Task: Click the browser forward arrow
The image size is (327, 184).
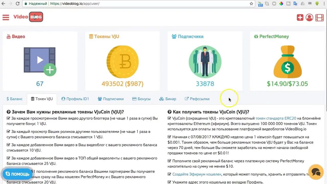Action: pos(10,4)
